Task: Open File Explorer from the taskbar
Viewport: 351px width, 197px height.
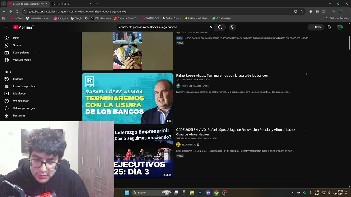Action: tap(192, 193)
